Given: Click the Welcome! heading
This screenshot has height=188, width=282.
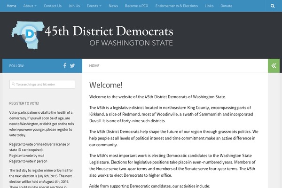Looking at the screenshot, I should [x=106, y=85].
